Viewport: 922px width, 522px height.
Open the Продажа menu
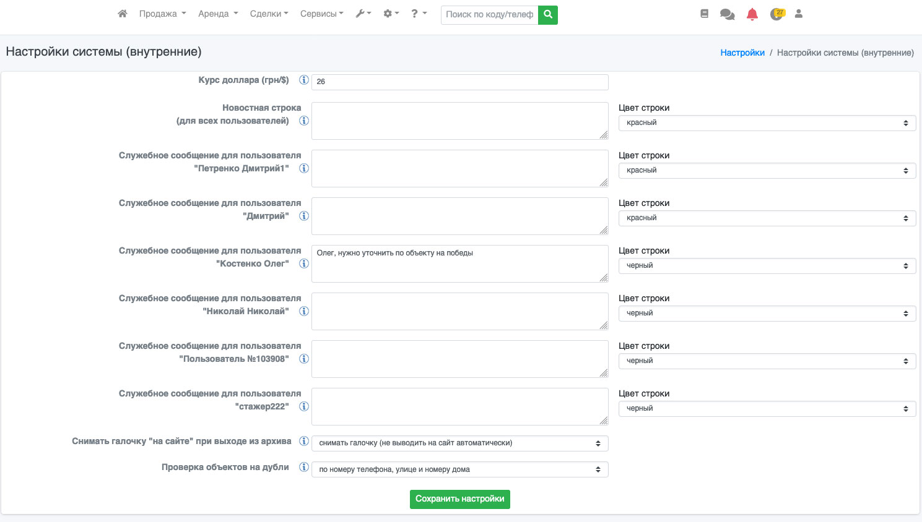point(162,14)
